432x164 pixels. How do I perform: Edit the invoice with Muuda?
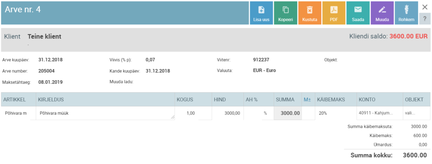click(382, 13)
